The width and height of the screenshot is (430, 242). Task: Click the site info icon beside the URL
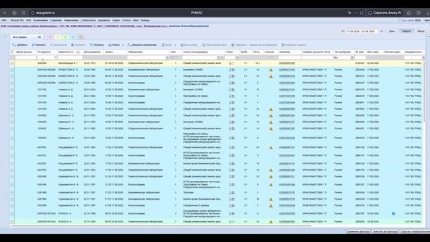[x=33, y=13]
